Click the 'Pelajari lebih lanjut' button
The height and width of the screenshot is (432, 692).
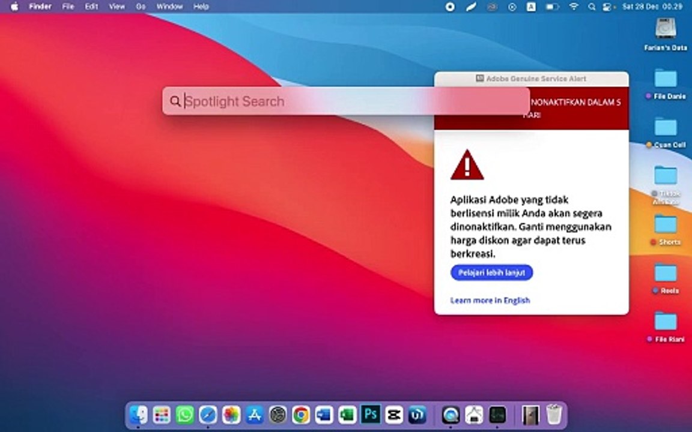tap(491, 272)
